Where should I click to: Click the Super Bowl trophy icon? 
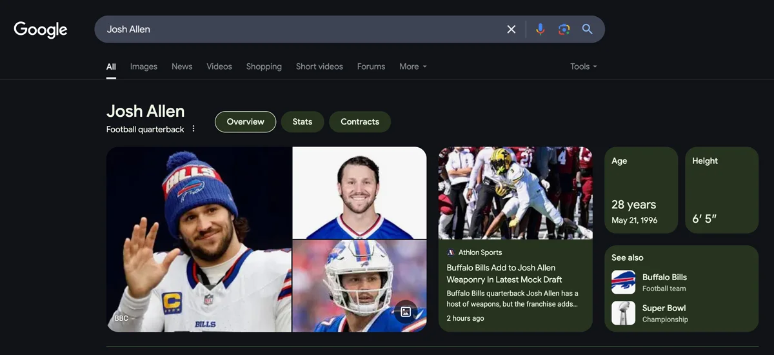(624, 313)
